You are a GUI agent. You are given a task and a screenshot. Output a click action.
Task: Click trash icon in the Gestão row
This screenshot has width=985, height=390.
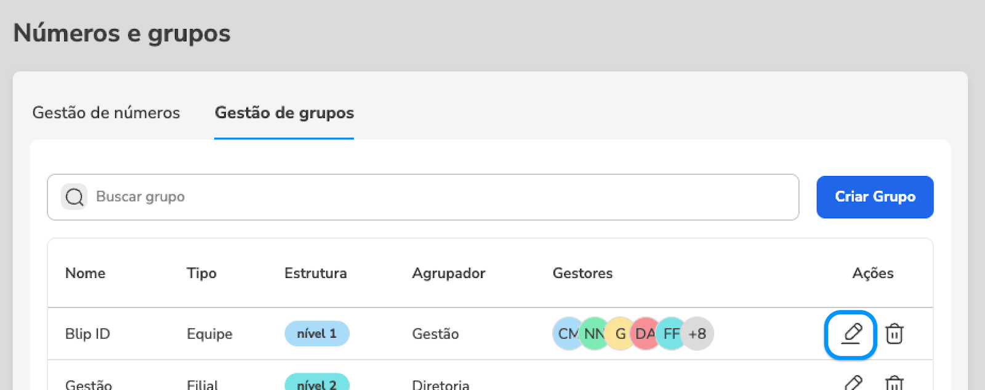point(894,383)
